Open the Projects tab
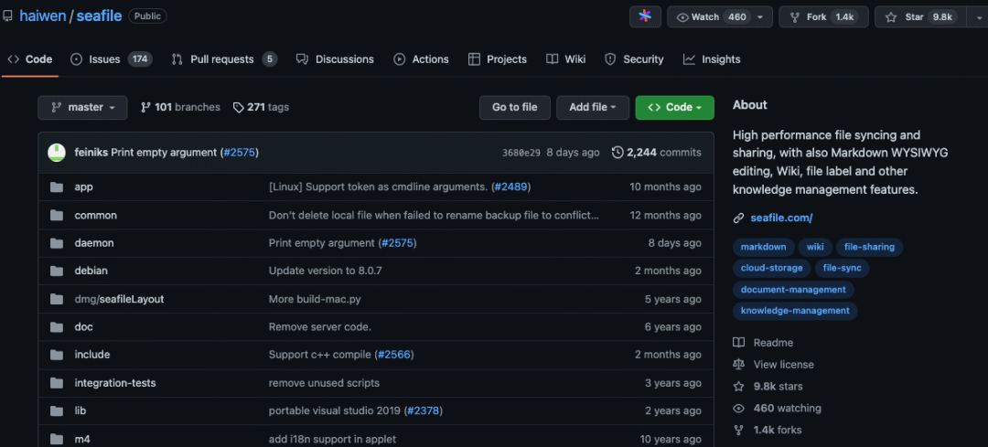The height and width of the screenshot is (447, 988). (x=497, y=59)
